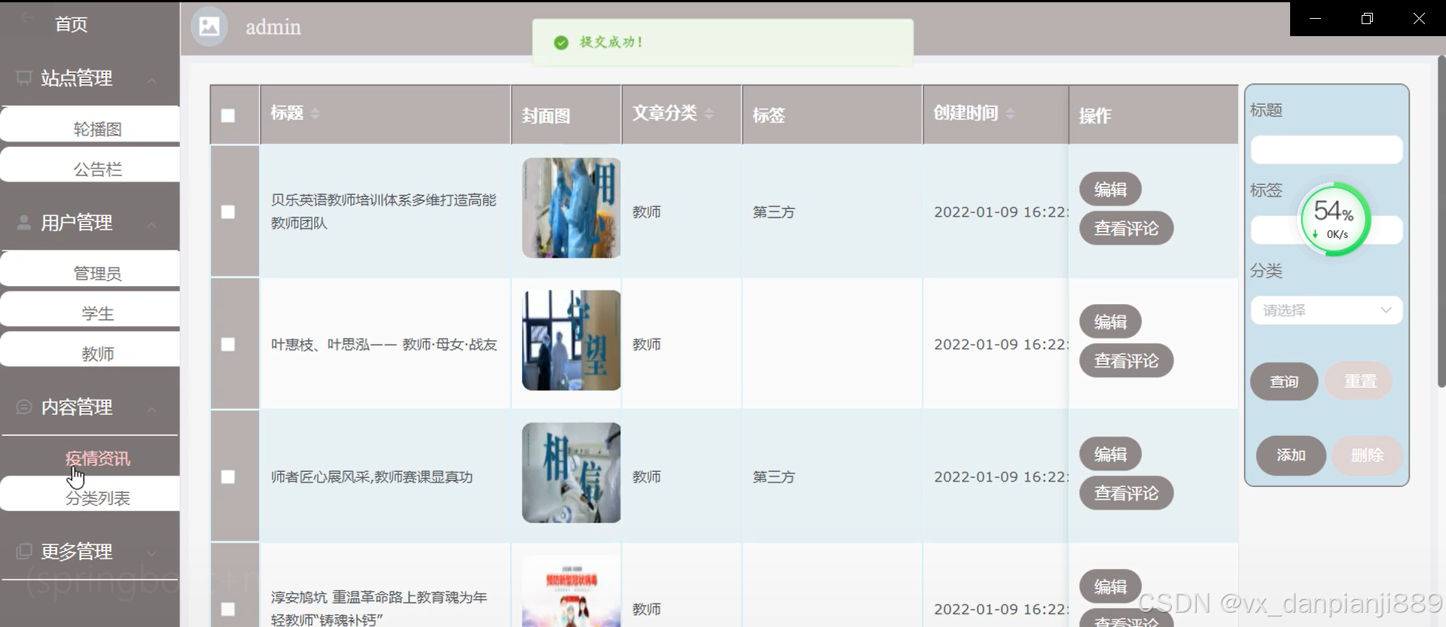This screenshot has height=627, width=1446.
Task: Click title 师者匠心展风采,教师赛课显真功
Action: [372, 477]
